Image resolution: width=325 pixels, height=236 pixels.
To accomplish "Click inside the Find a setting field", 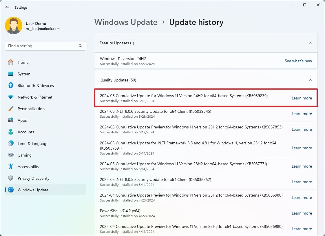I will point(43,46).
